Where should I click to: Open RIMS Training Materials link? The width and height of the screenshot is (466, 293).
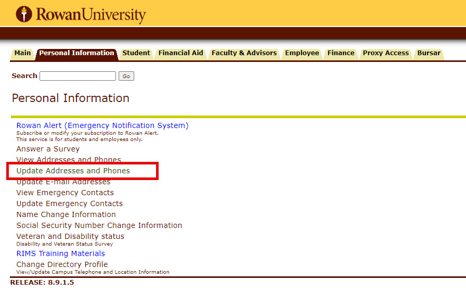click(60, 253)
